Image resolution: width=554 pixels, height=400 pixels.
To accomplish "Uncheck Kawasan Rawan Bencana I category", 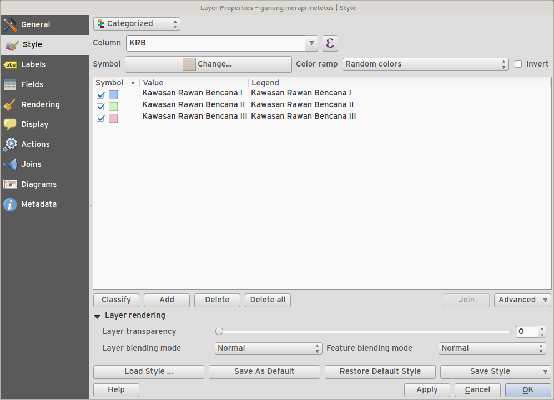I will pos(100,95).
